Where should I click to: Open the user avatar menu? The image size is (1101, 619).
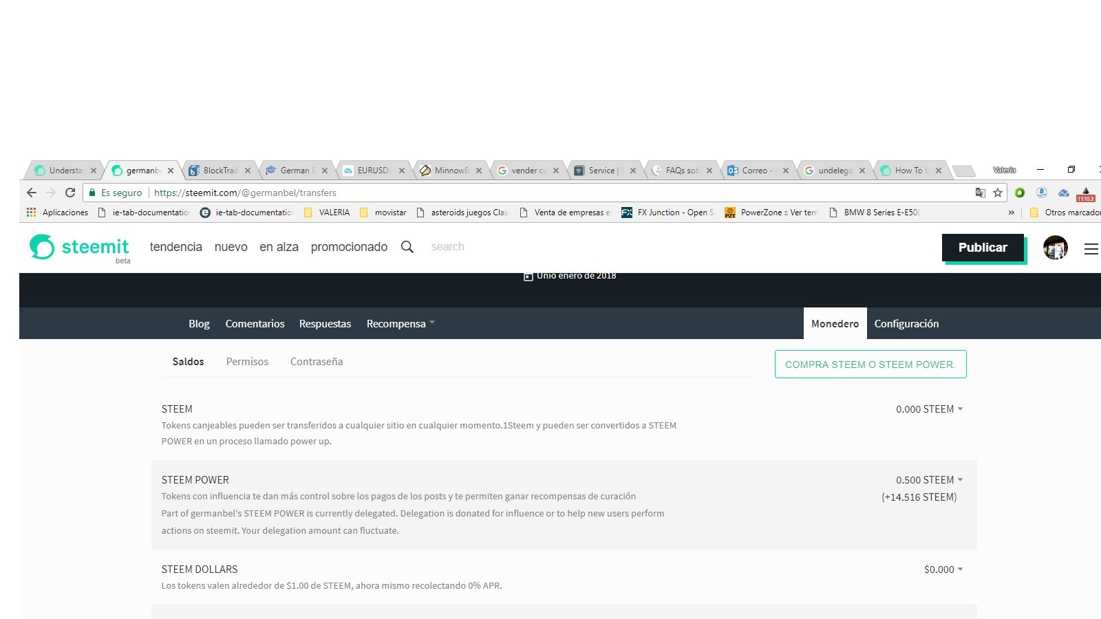coord(1056,248)
